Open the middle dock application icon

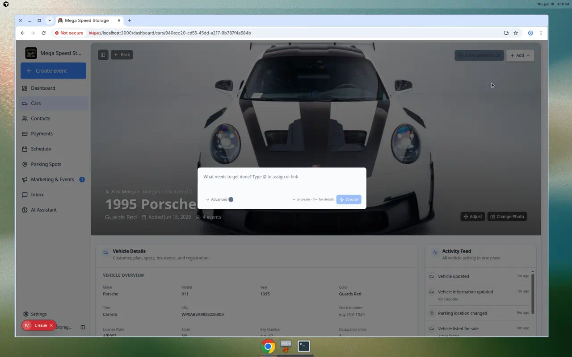click(x=286, y=346)
